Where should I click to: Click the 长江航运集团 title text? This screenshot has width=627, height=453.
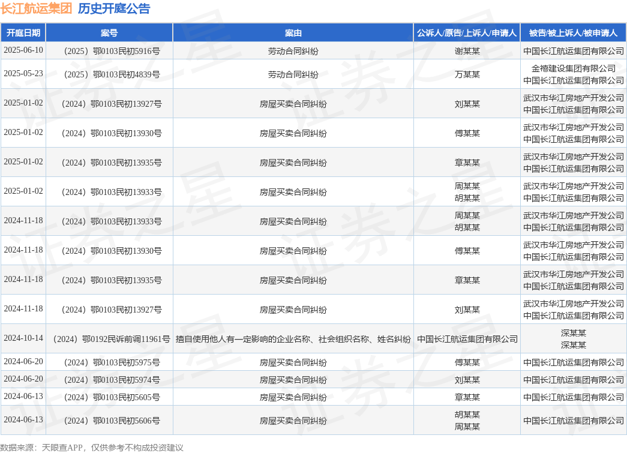[x=36, y=8]
